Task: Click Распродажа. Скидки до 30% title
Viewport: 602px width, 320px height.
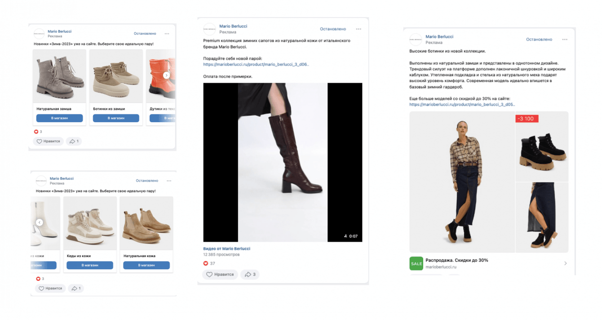Action: click(x=457, y=260)
